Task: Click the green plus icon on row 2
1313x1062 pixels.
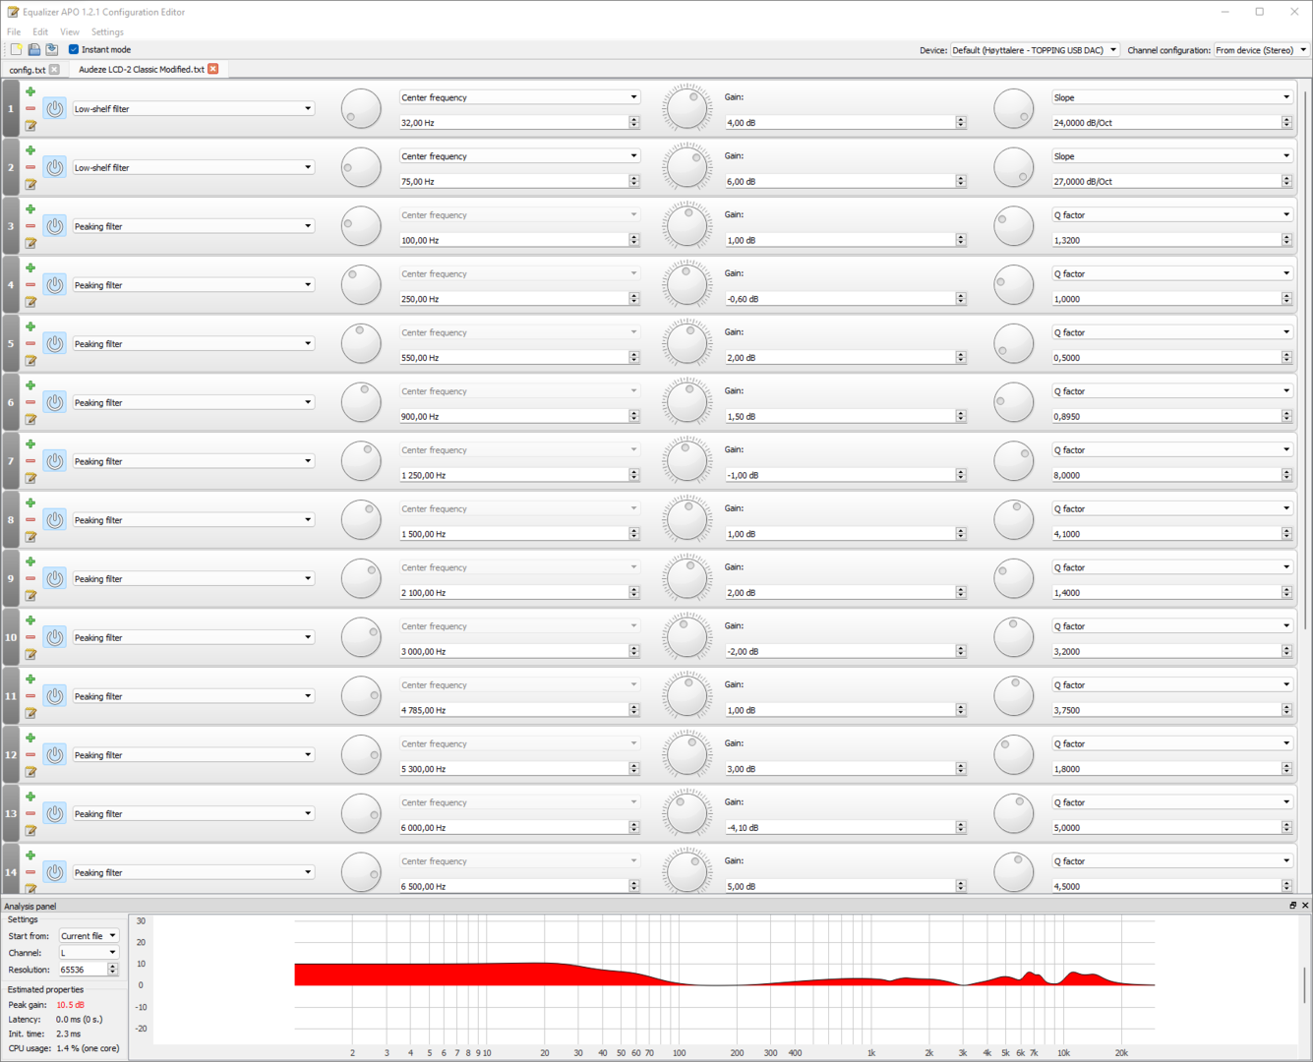Action: (x=30, y=150)
